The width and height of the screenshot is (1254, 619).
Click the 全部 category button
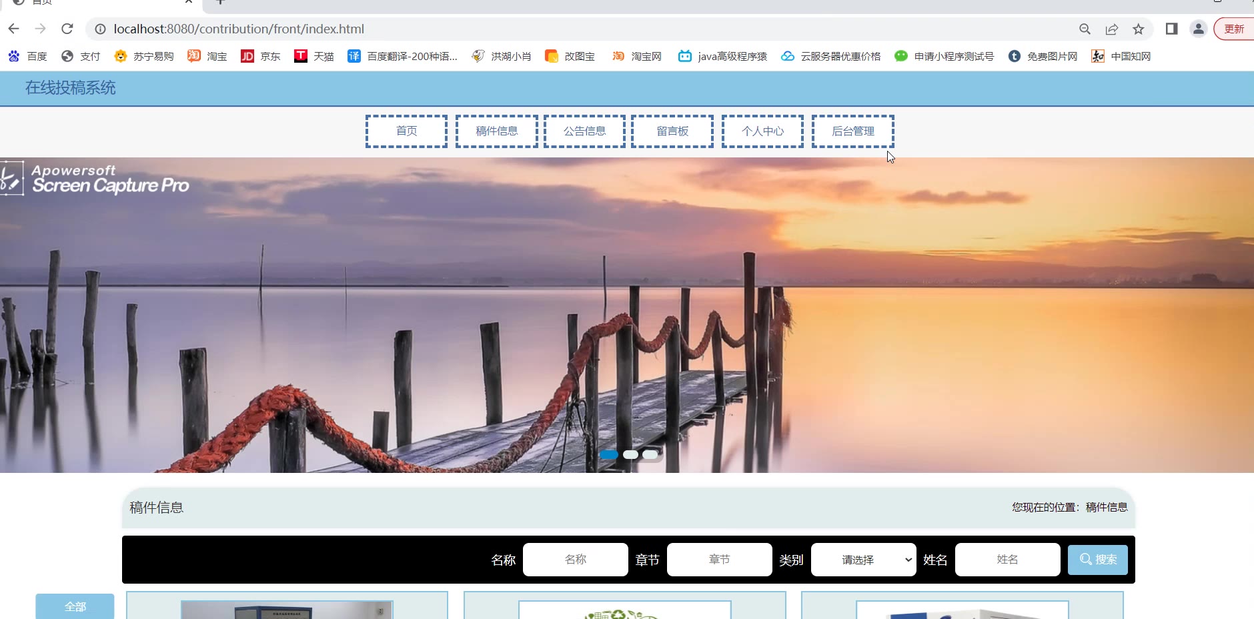pos(75,606)
